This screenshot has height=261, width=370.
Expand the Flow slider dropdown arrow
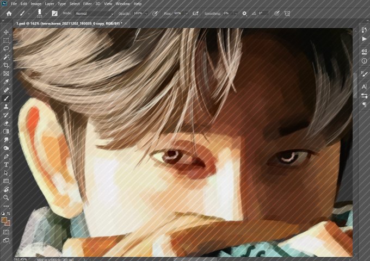(x=187, y=14)
